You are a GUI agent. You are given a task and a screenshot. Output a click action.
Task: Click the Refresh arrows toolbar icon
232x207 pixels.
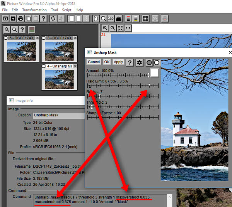53,19
